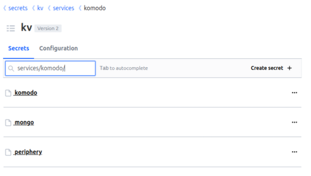The image size is (311, 176).
Task: Open more options menu for mongo
Action: 294,122
